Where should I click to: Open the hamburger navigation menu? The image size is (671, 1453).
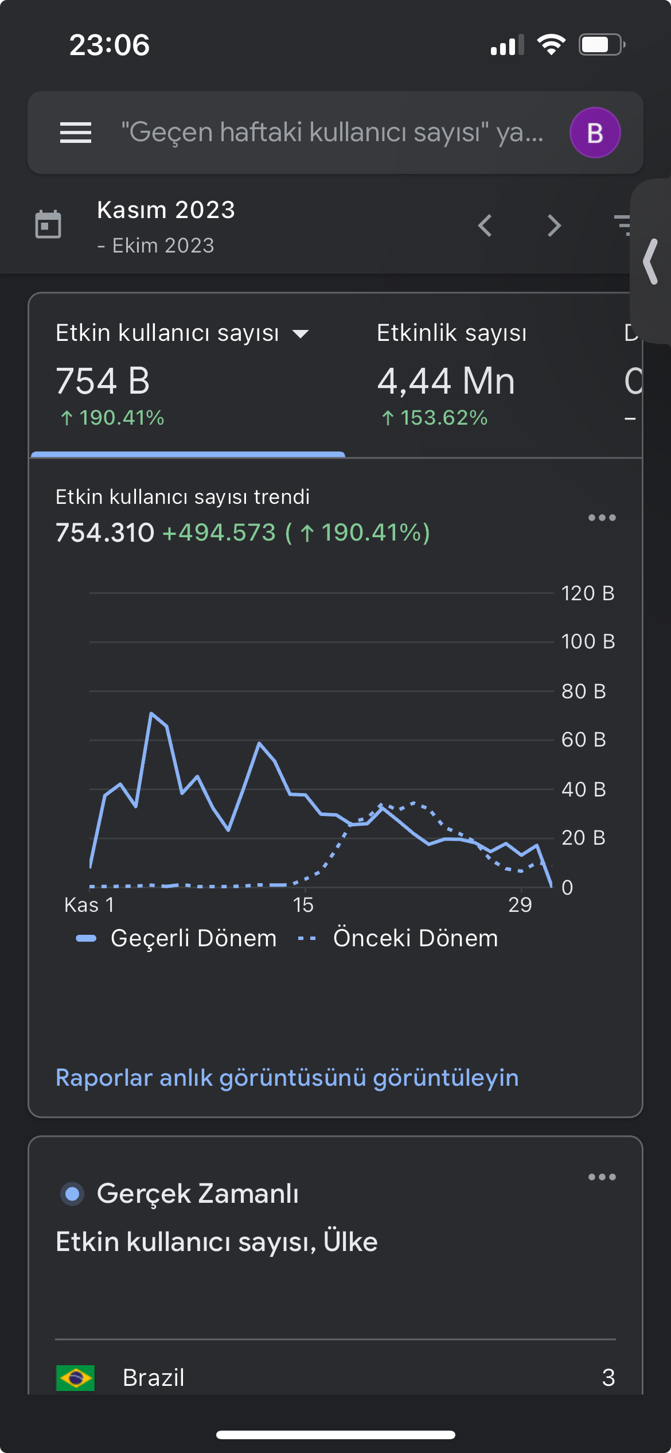[x=76, y=133]
